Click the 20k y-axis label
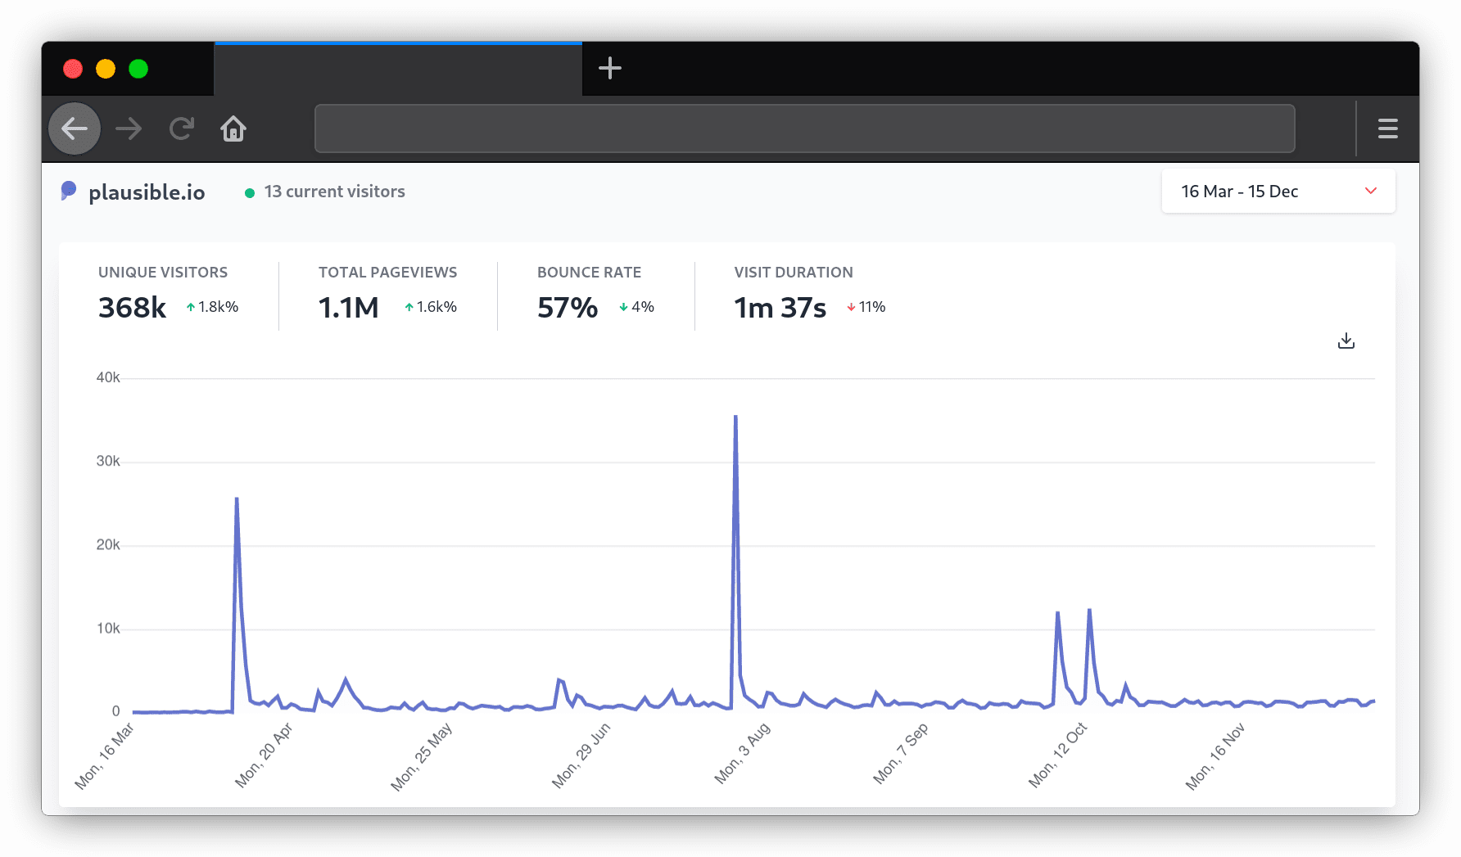This screenshot has height=857, width=1461. click(x=108, y=544)
